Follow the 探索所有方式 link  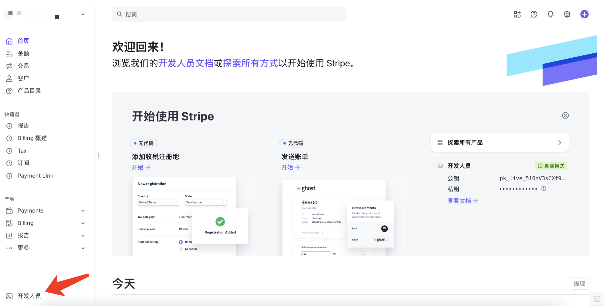tap(250, 63)
